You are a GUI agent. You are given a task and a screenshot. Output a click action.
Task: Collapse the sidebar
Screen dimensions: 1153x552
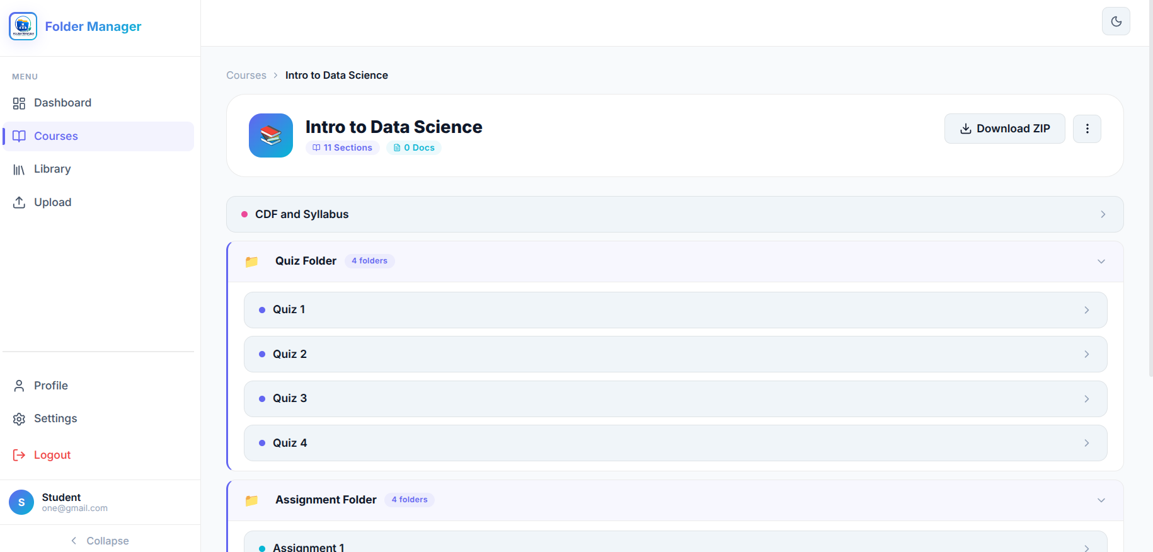tap(100, 541)
